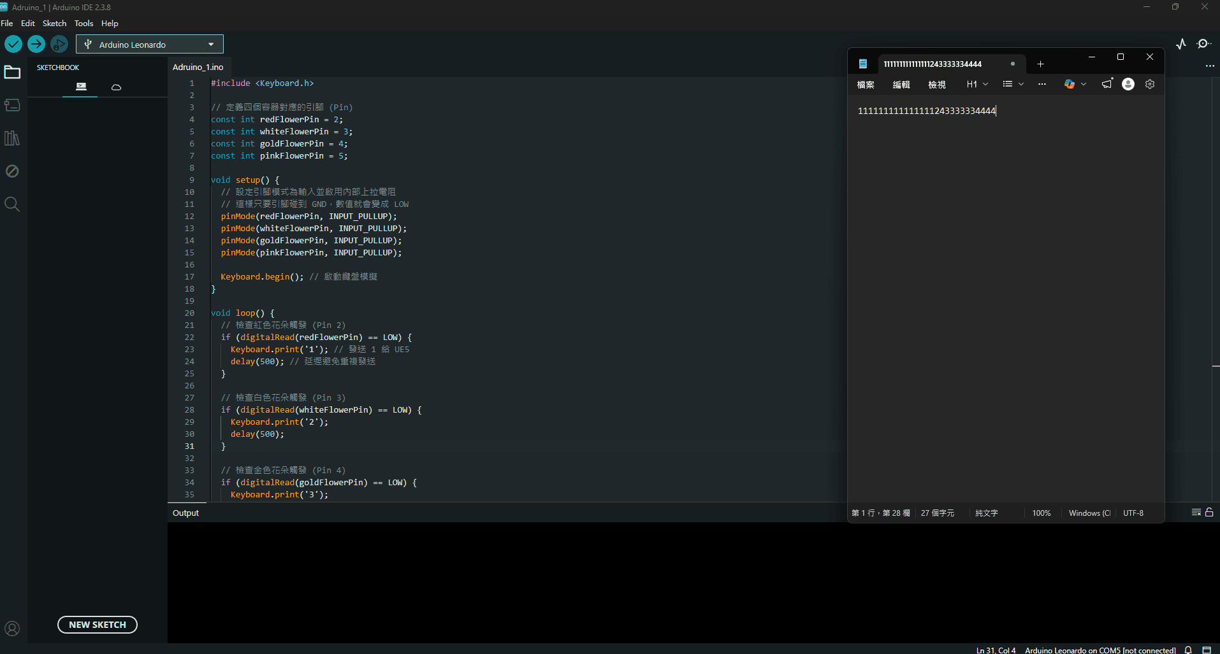Click the Verify sketch checkmark button
This screenshot has height=654, width=1220.
pos(13,44)
